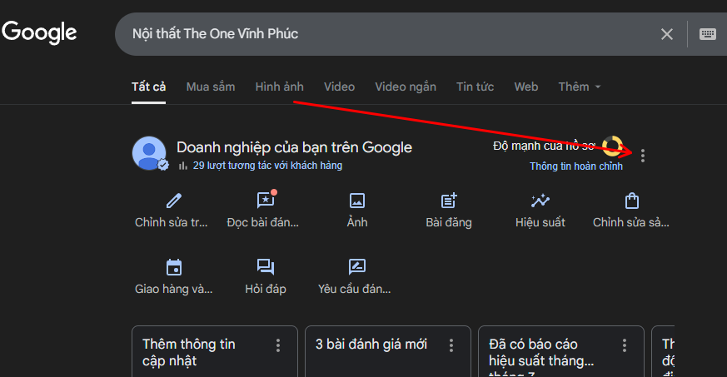The height and width of the screenshot is (377, 727).
Task: Go to the Video tab
Action: pos(340,87)
